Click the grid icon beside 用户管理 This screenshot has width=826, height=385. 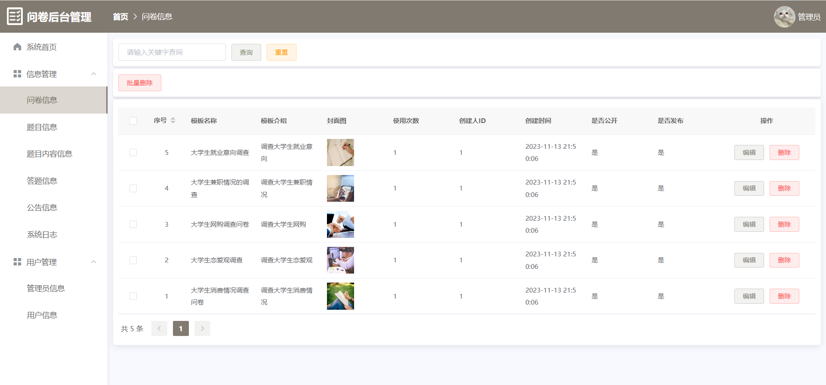(17, 262)
